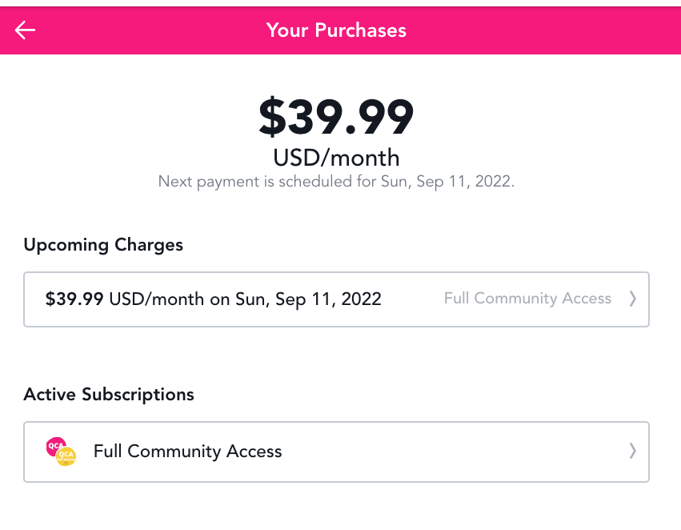Go back using the header arrow
The height and width of the screenshot is (530, 681).
tap(26, 30)
